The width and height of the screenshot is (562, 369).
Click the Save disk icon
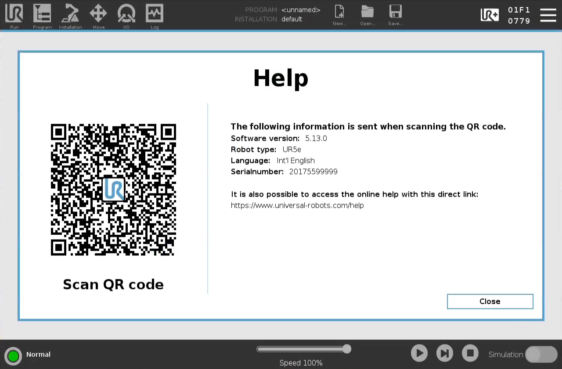click(395, 15)
